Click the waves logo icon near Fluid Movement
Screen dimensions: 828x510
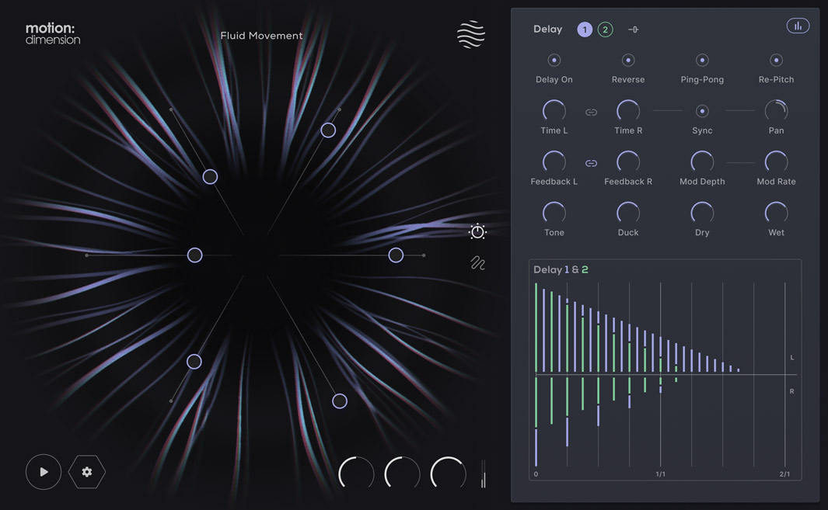tap(470, 34)
